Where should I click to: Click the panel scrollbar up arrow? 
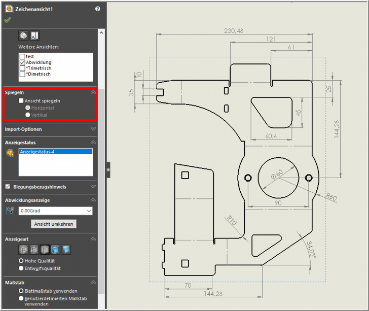click(x=101, y=33)
